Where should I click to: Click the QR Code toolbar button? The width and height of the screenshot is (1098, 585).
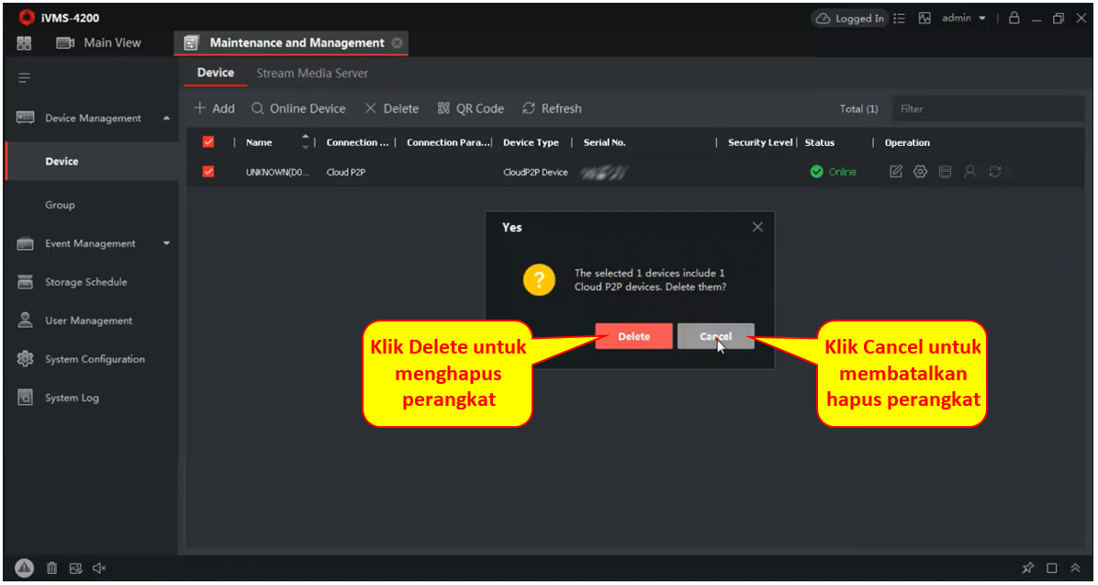tap(471, 108)
